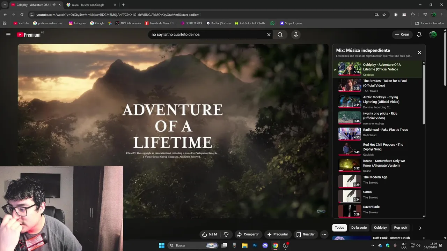Open YouTube notifications bell
Image resolution: width=447 pixels, height=251 pixels.
419,35
